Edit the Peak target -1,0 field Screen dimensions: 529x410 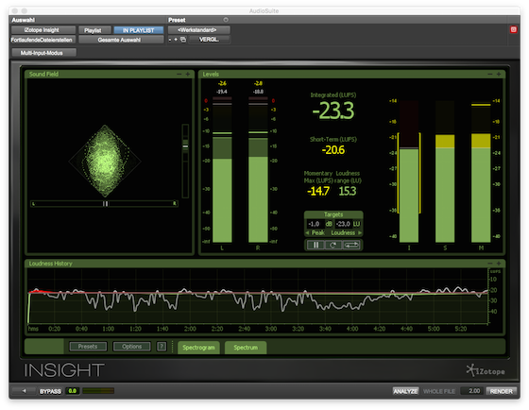[x=315, y=224]
